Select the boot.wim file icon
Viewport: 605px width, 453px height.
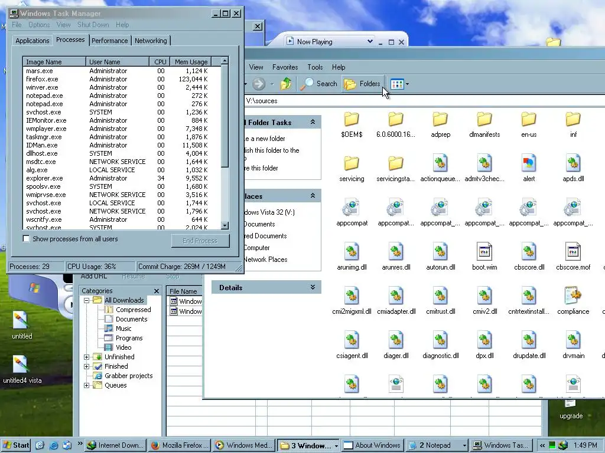[484, 252]
